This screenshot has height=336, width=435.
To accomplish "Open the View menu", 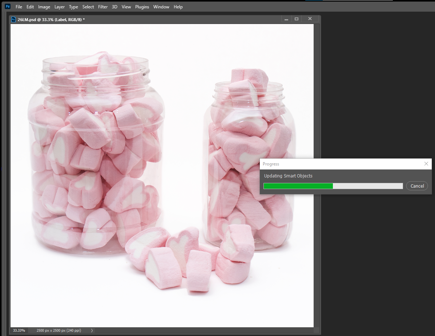I will pos(126,7).
